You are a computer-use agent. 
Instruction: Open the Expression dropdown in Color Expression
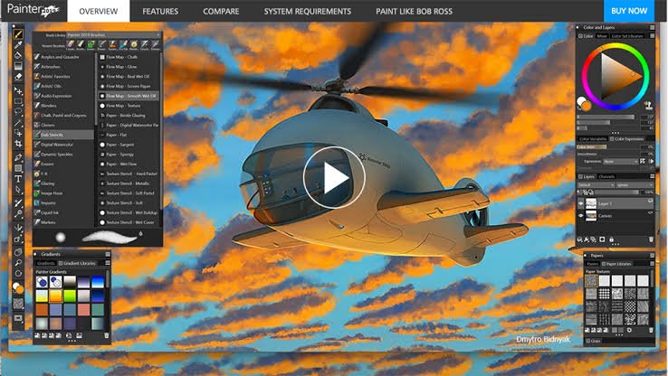click(x=620, y=162)
